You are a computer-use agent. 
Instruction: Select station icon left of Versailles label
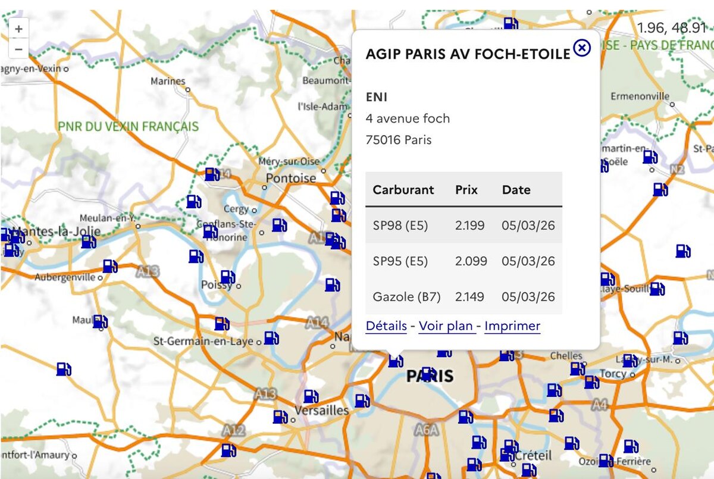coord(280,417)
